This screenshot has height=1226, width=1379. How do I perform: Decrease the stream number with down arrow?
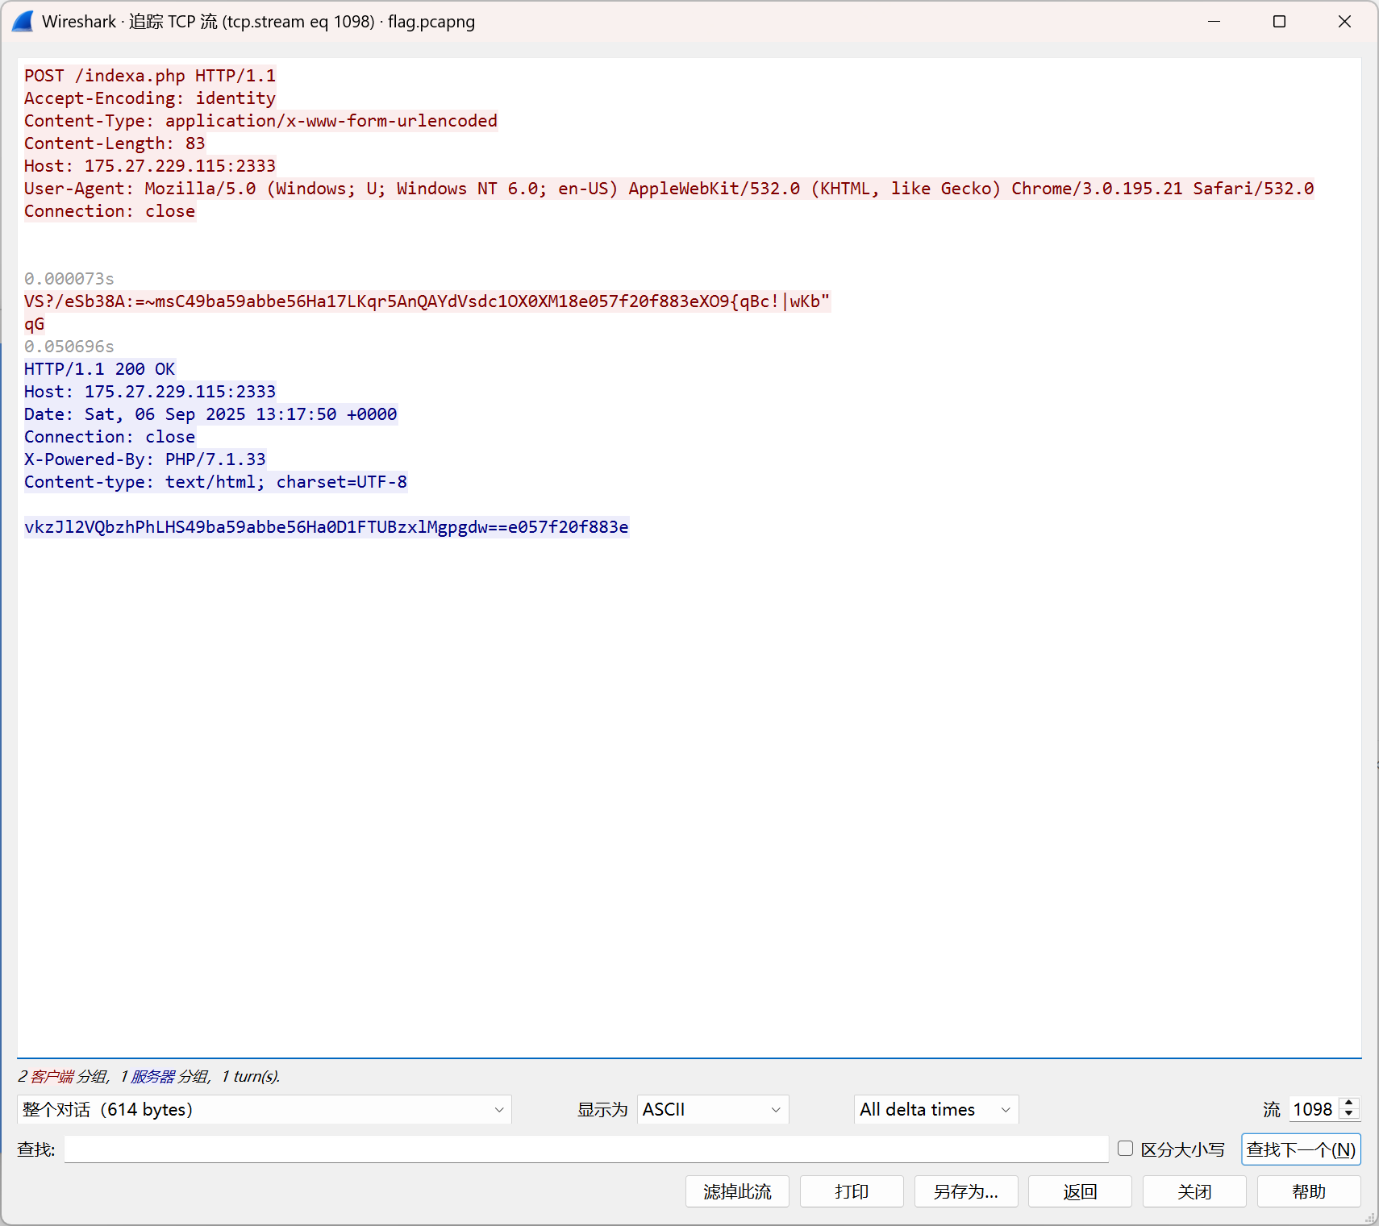click(x=1349, y=1116)
